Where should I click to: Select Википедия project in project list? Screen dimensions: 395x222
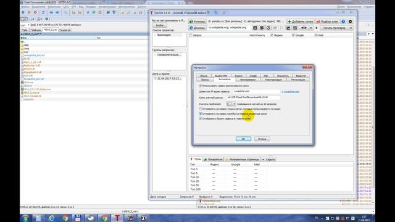164,35
